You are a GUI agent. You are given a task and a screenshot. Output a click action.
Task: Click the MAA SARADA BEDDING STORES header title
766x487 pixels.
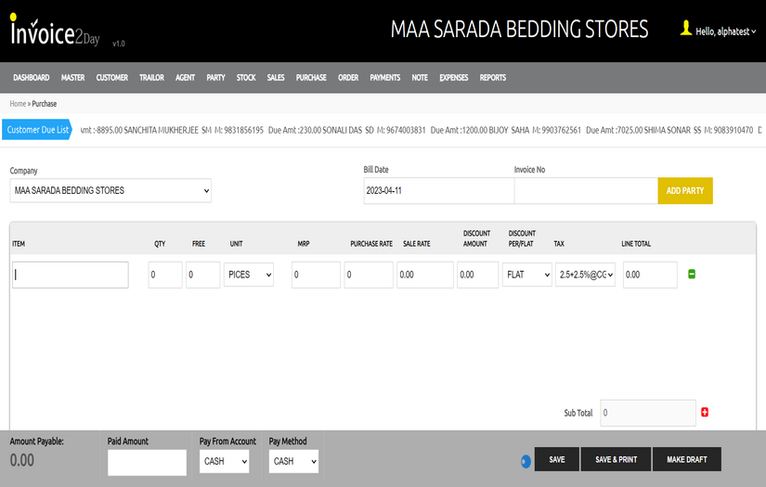[519, 30]
